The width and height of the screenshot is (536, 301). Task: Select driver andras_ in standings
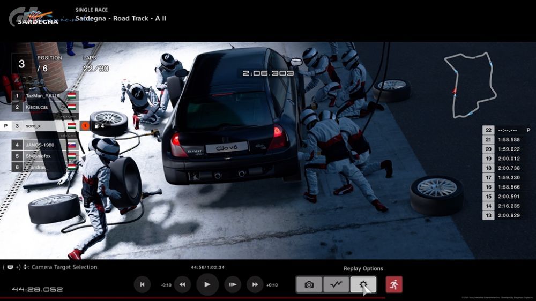click(44, 167)
